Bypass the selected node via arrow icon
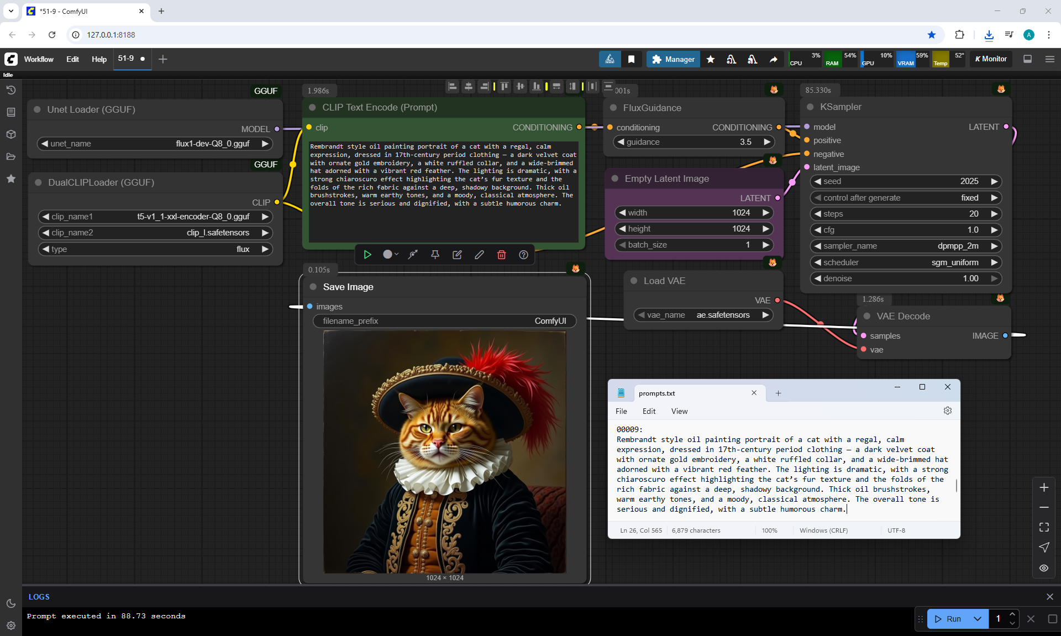The image size is (1061, 636). coord(413,255)
